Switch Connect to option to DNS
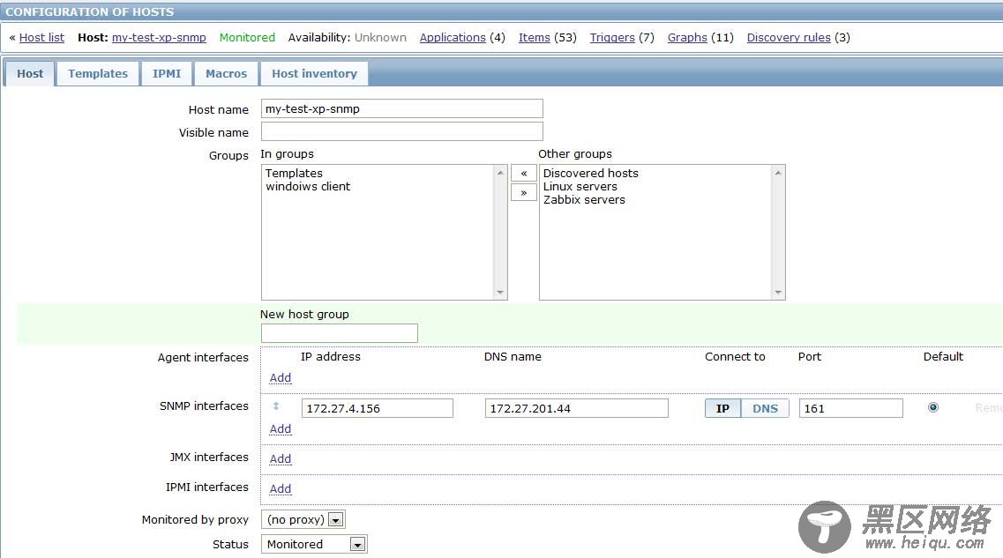 click(x=765, y=408)
